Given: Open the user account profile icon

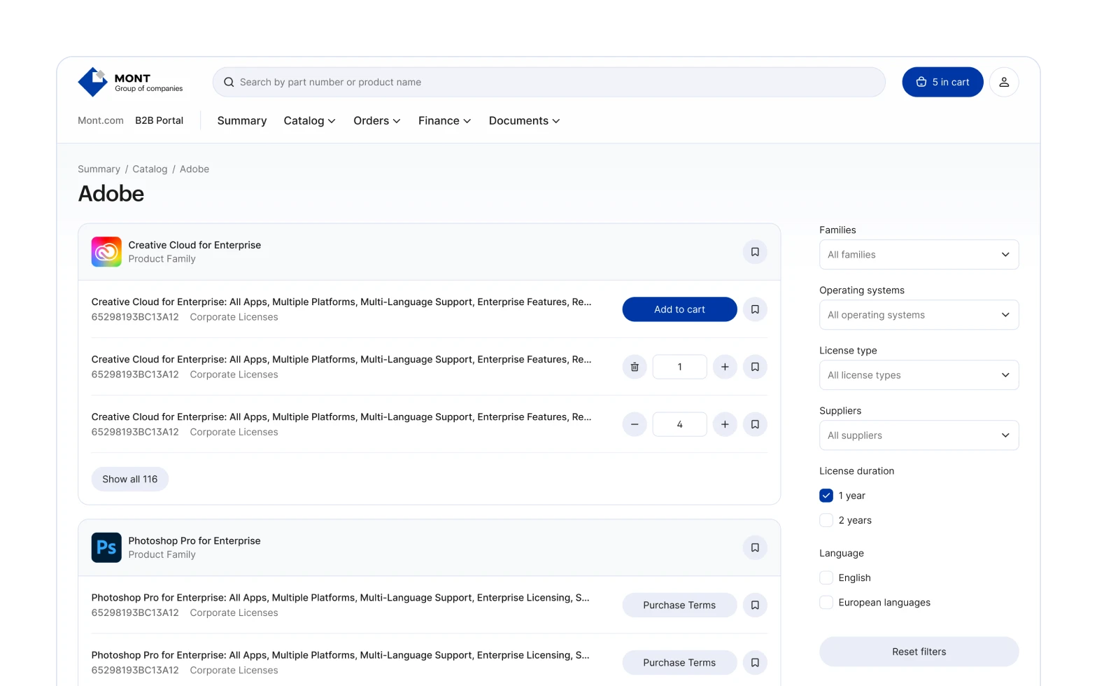Looking at the screenshot, I should (1004, 82).
